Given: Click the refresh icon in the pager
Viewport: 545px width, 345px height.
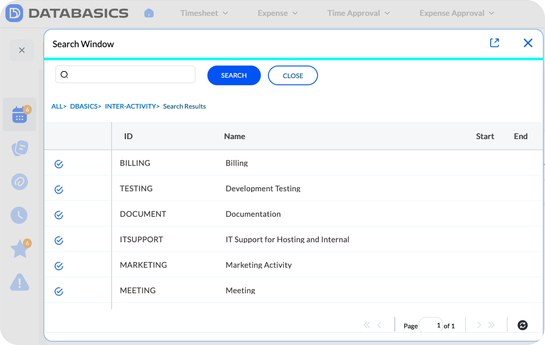Looking at the screenshot, I should point(522,325).
